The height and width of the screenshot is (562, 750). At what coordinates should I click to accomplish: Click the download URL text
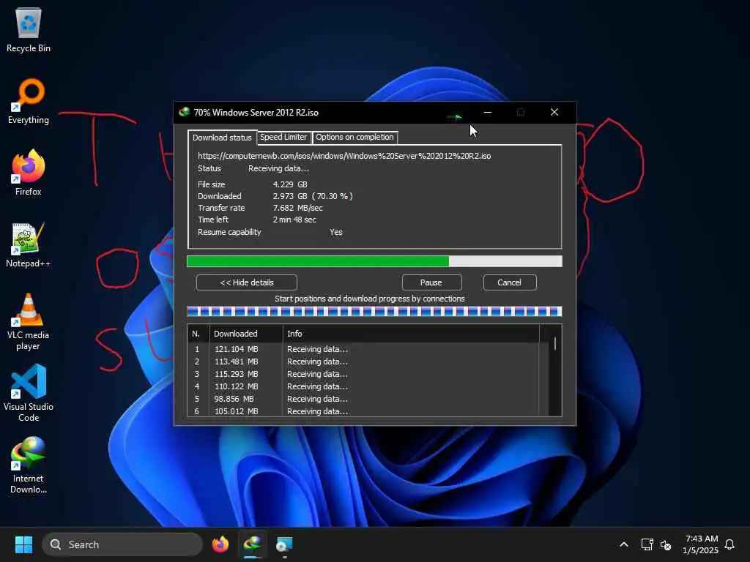click(344, 156)
